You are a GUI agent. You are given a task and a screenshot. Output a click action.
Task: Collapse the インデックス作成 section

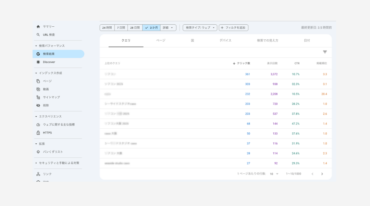coord(36,73)
